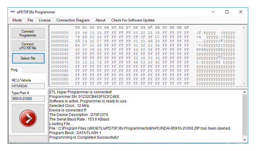The height and width of the screenshot is (151, 256).
Task: Click the hex view scroll-up arrow
Action: pos(244,28)
